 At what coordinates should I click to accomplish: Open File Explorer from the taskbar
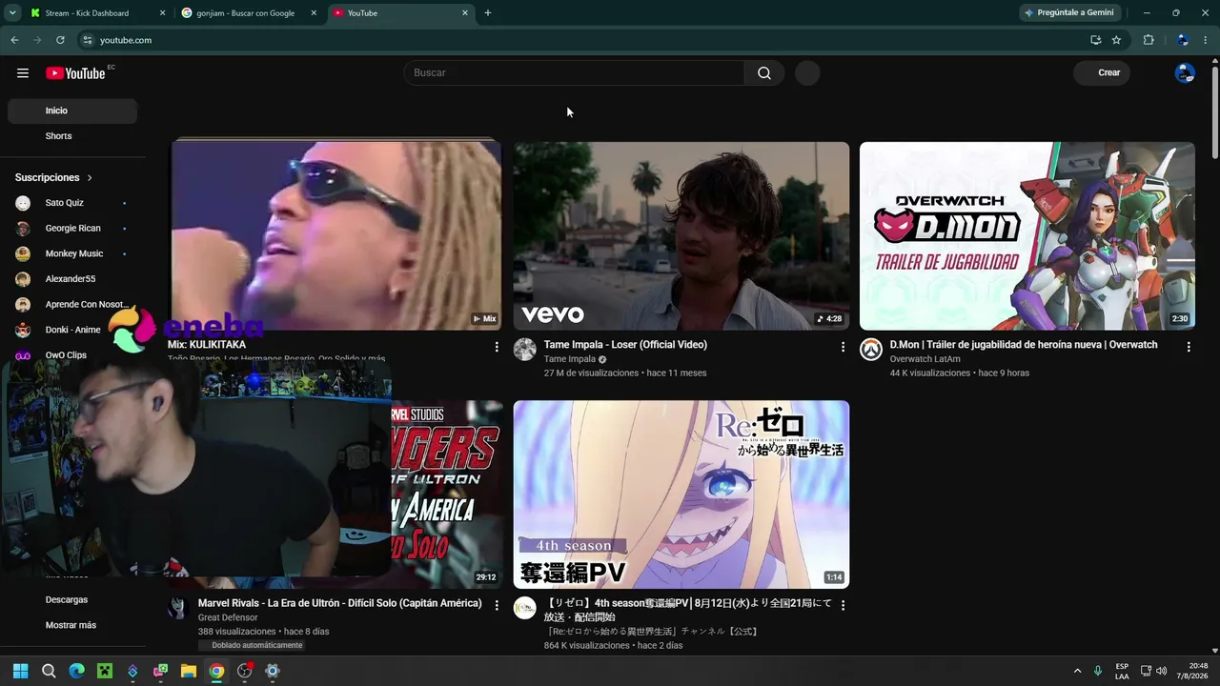[x=189, y=671]
